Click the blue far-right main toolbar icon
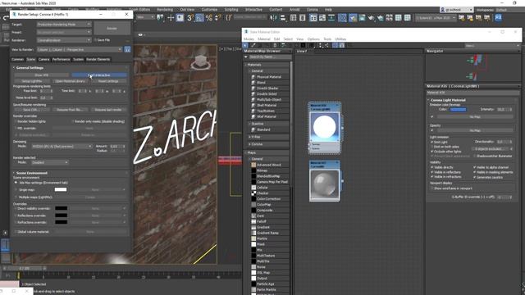 (x=498, y=18)
